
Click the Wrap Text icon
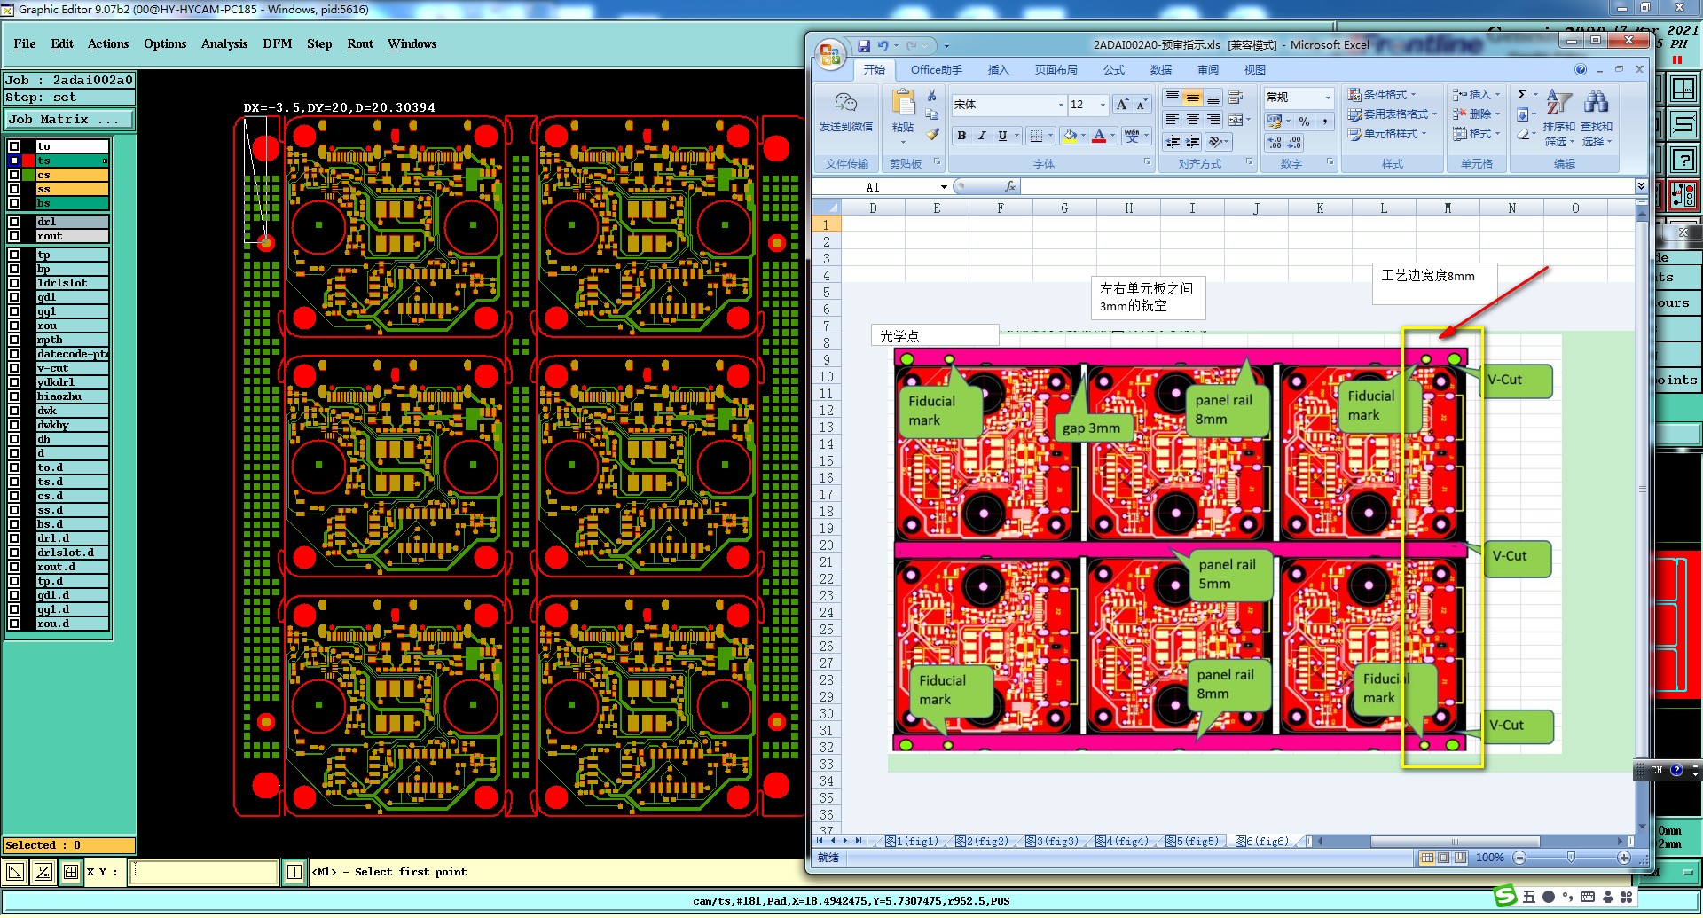[1236, 98]
